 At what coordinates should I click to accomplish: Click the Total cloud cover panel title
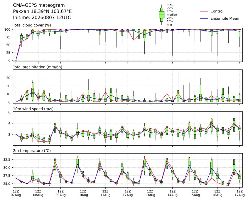tap(32, 25)
